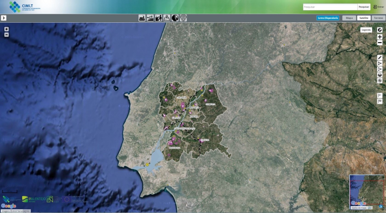The width and height of the screenshot is (386, 213).
Task: Click the Entrar login link
Action: tap(379, 7)
